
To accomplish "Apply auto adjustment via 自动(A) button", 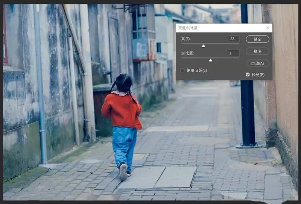I will (x=257, y=63).
